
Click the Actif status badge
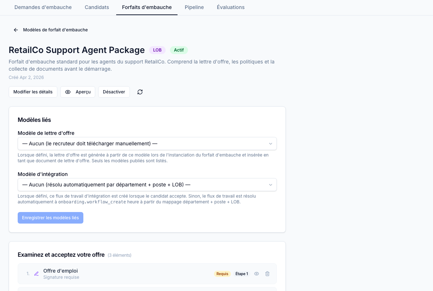(x=179, y=50)
